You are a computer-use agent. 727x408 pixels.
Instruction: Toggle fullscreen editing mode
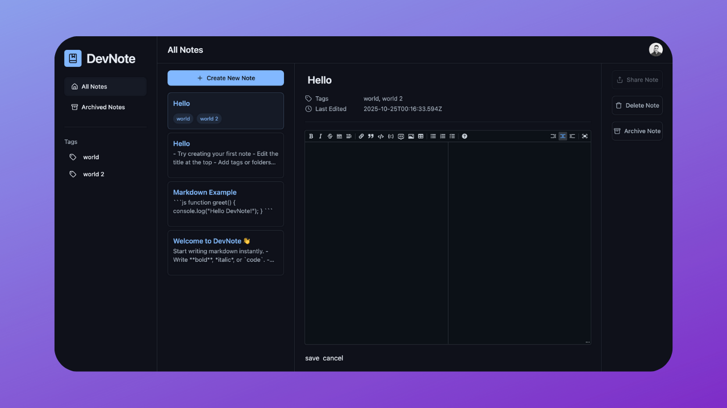[x=584, y=136]
